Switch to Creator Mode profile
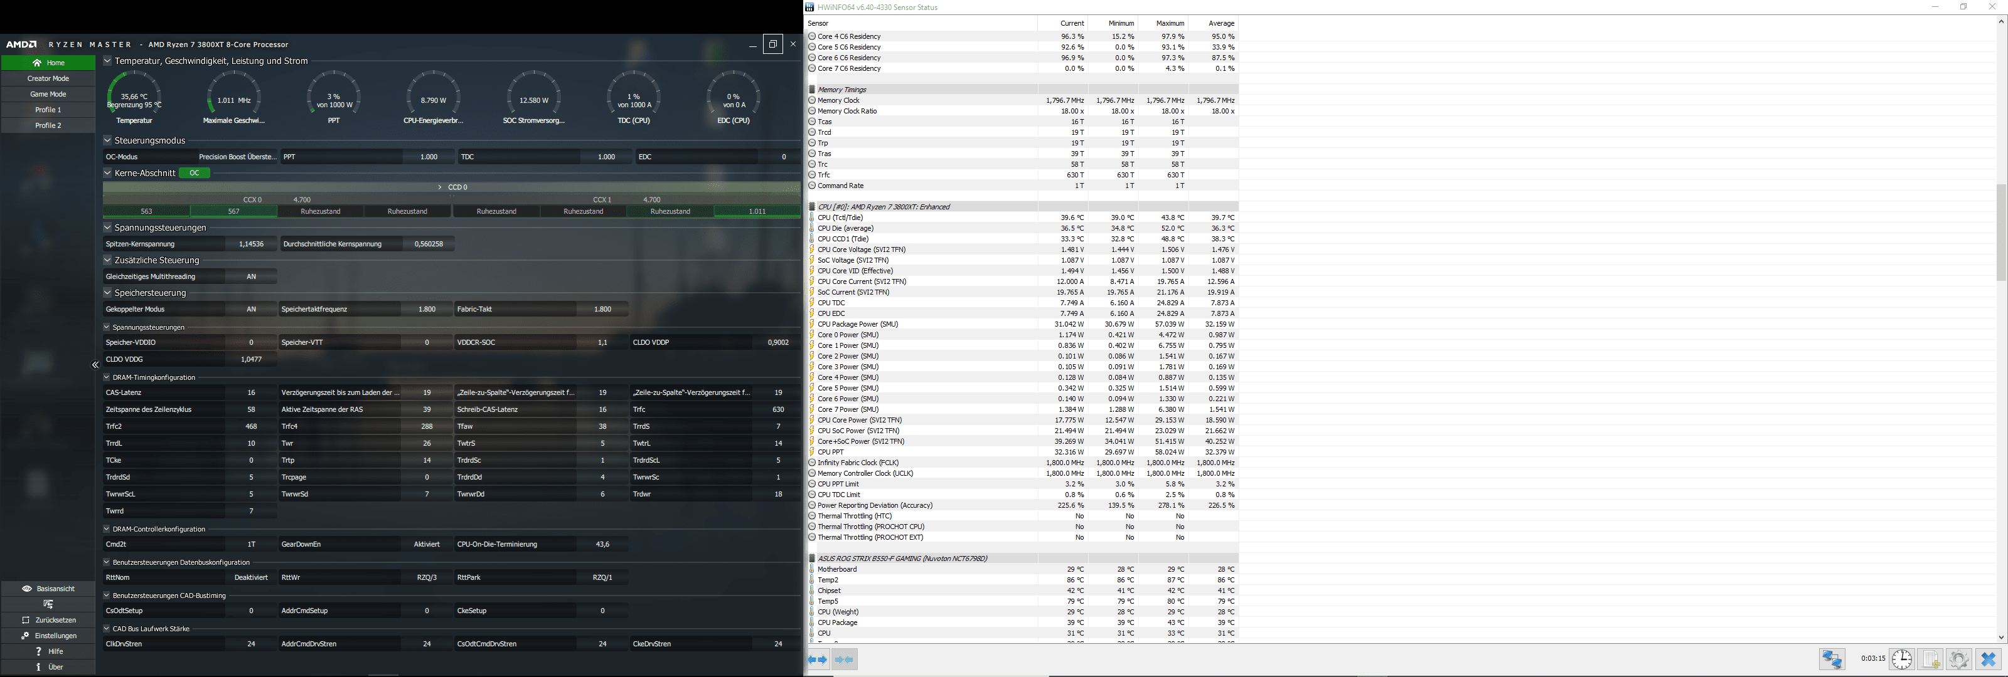 pos(48,79)
